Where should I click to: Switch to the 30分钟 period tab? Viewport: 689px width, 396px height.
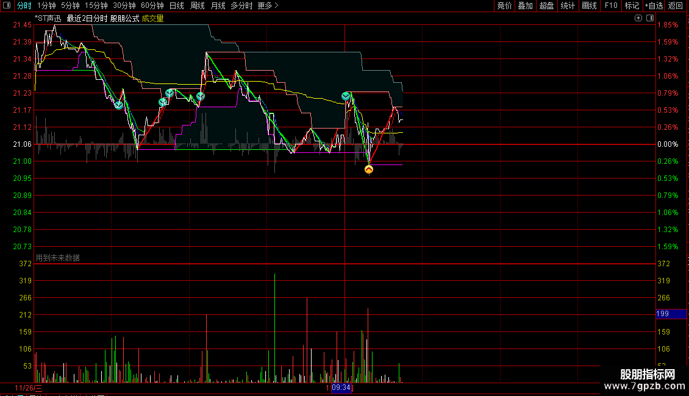(x=124, y=5)
